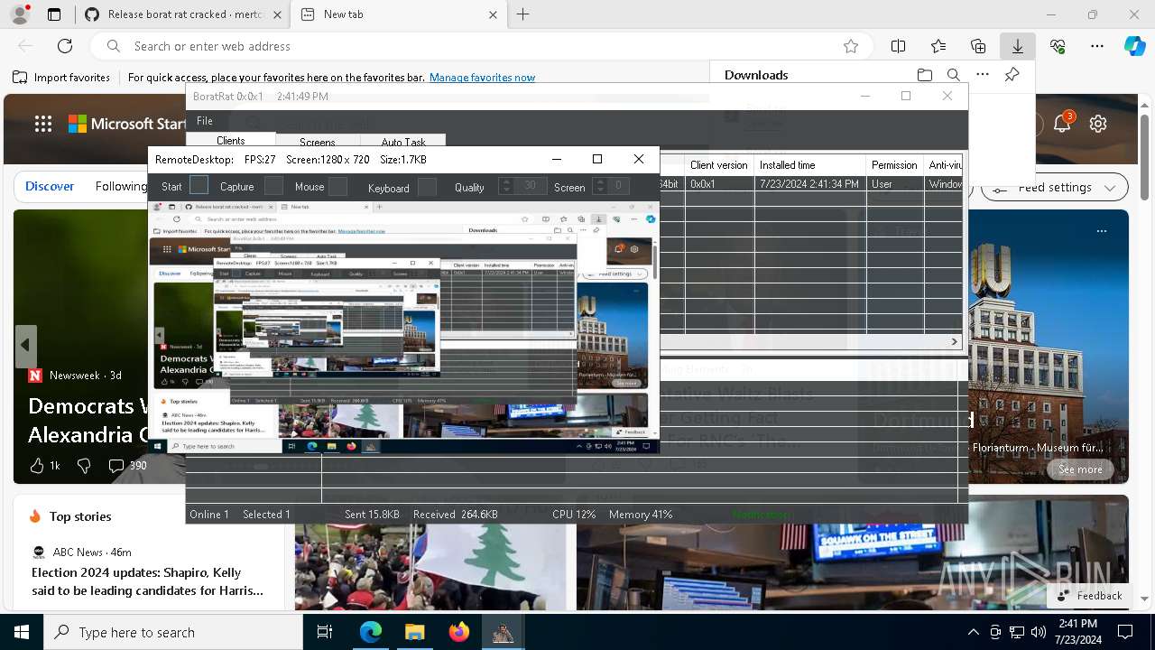This screenshot has width=1155, height=650.
Task: Select the Discover feed tab
Action: [x=50, y=186]
